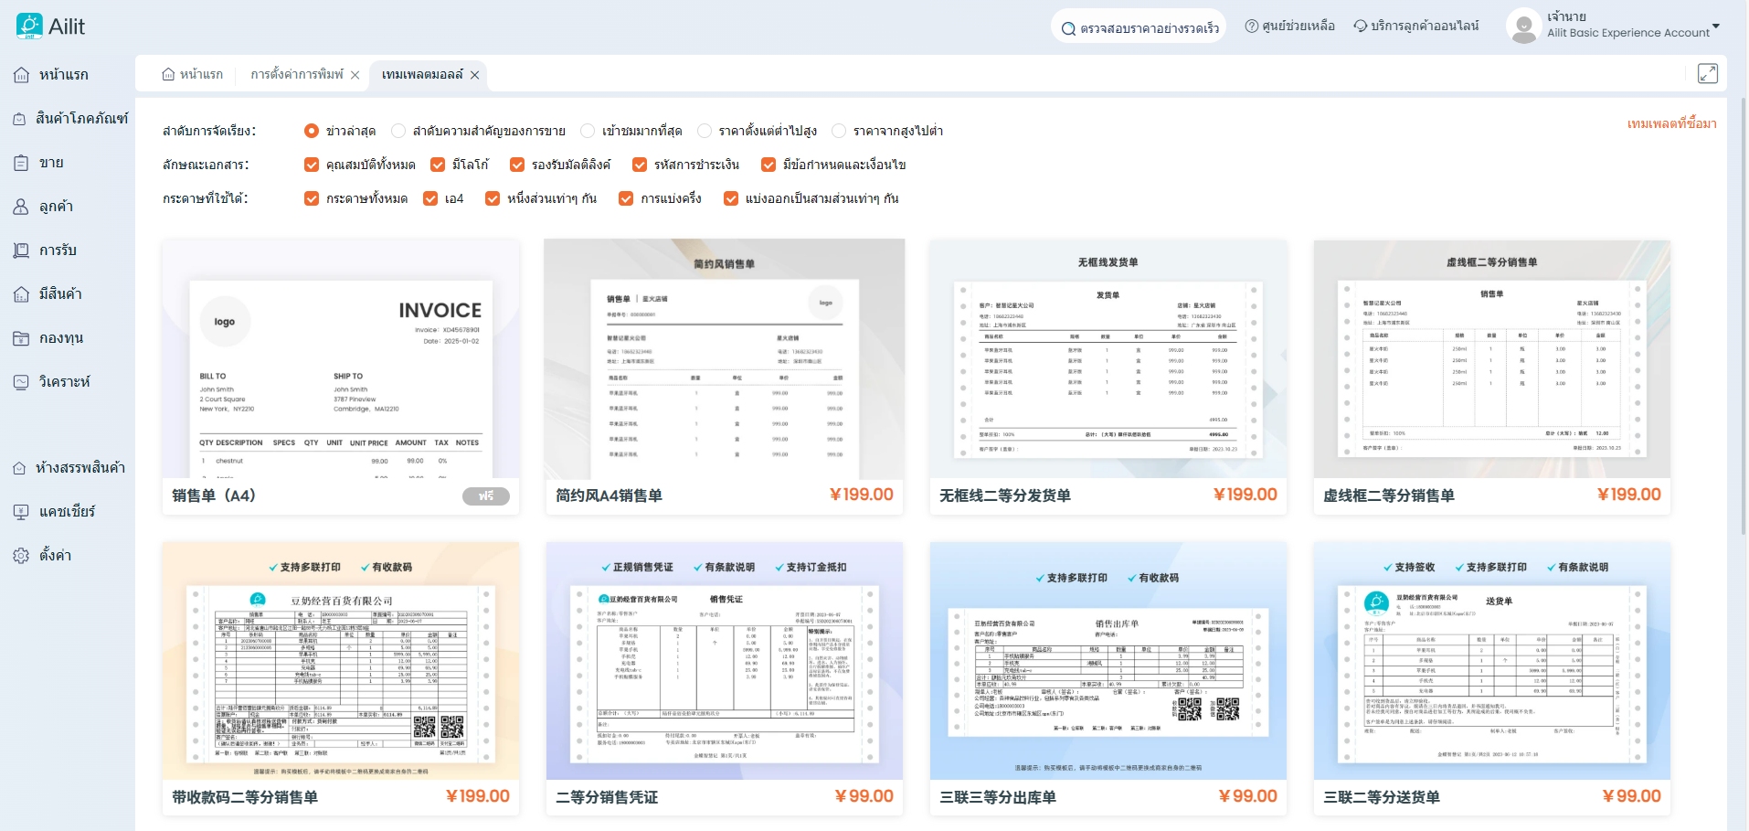Open the ลูกค้า customers sidebar icon
This screenshot has height=831, width=1749.
pos(21,207)
